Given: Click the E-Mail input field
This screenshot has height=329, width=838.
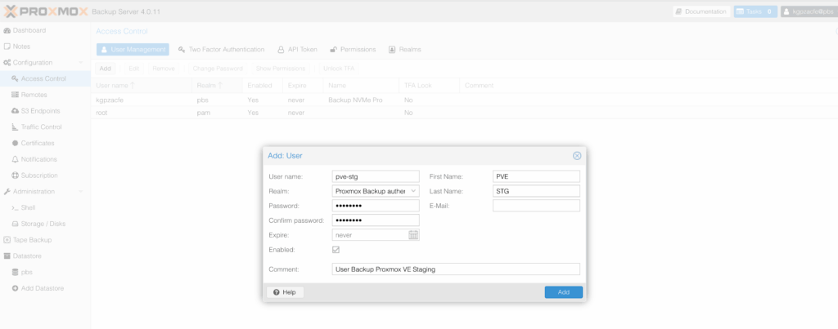Looking at the screenshot, I should [536, 206].
